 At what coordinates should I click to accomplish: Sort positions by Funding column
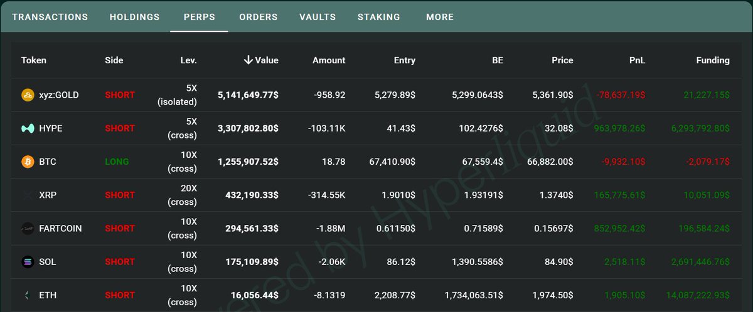click(x=712, y=60)
